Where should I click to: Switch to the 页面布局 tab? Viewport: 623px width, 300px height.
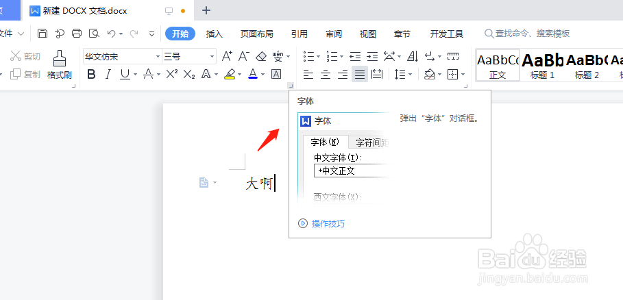(256, 34)
